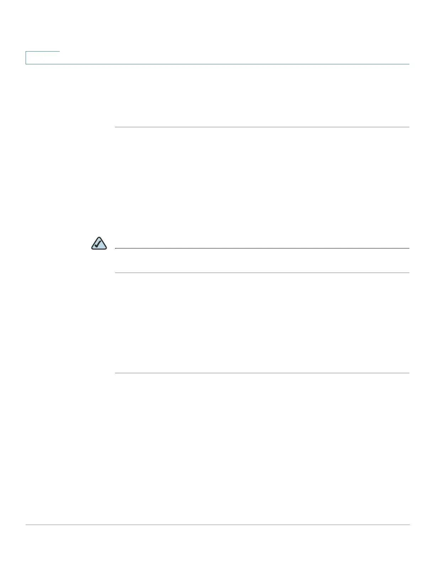Click the thin divider line under the note
The height and width of the screenshot is (563, 435).
(262, 273)
